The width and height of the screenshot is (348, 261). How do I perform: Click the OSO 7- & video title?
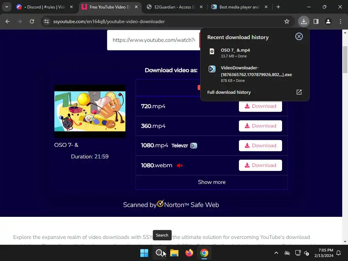[66, 145]
